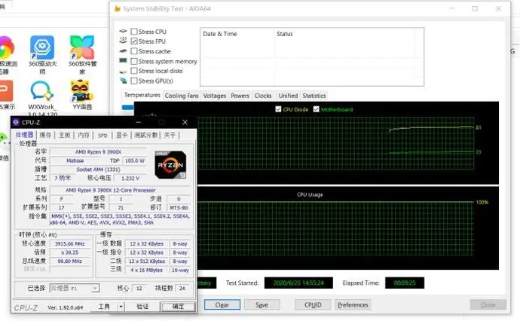Click the disk icon beside Stress local disks
This screenshot has height=321, width=520.
[123, 71]
